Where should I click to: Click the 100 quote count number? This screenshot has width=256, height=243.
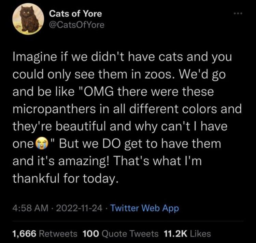(x=90, y=234)
